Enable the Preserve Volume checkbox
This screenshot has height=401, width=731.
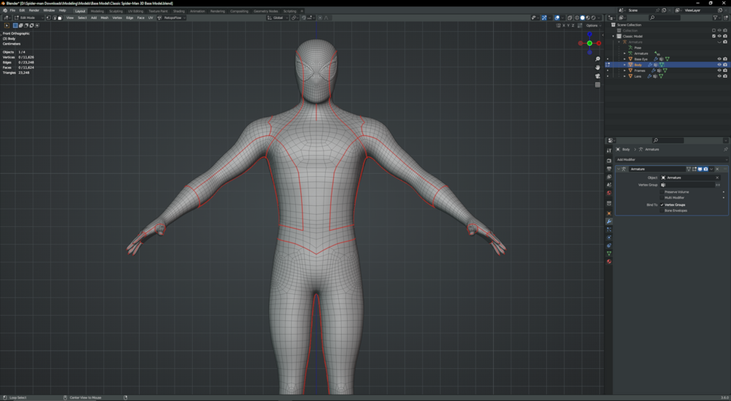(663, 192)
